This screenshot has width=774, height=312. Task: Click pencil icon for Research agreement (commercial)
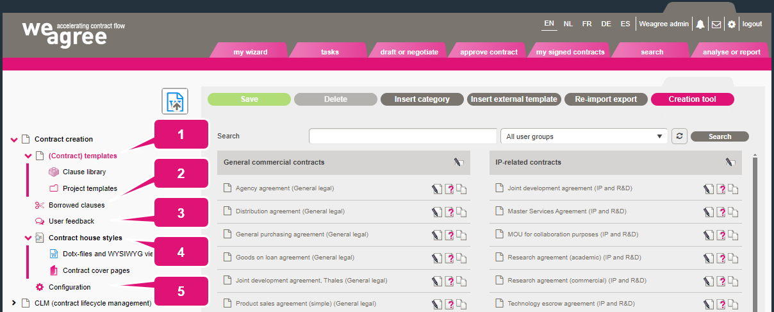(709, 281)
